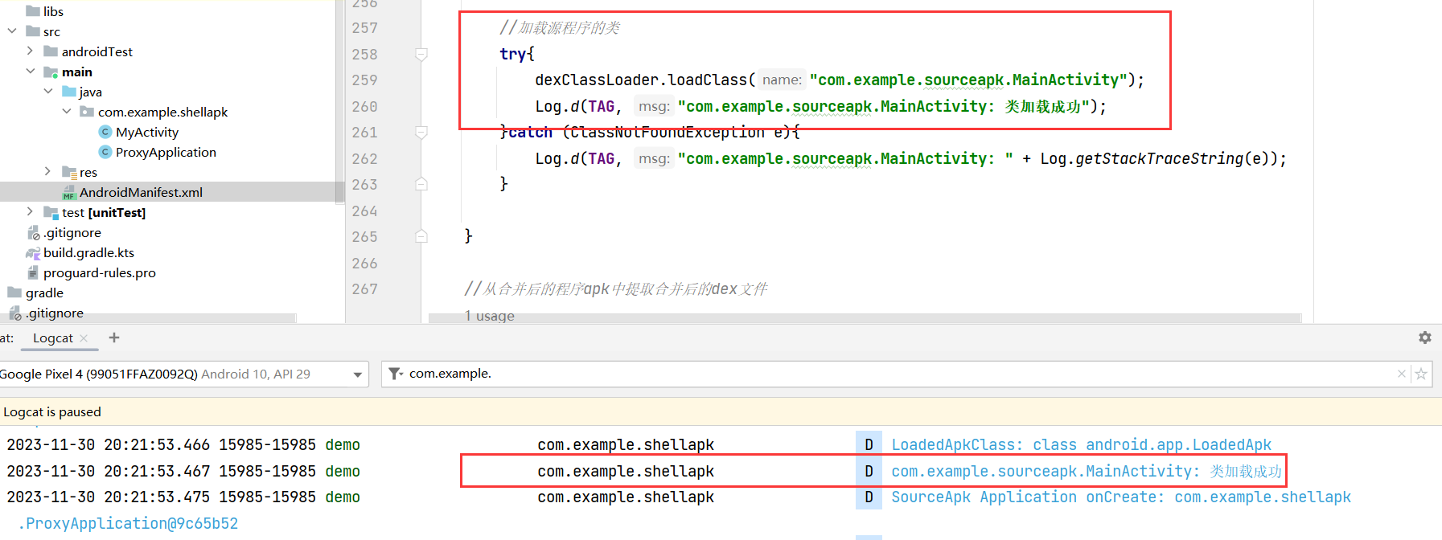Click the .ProxyApplication@9c65b52 log text
Screen dimensions: 1442x540
tap(128, 523)
